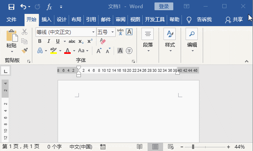This screenshot has height=151, width=253.
Task: Open the 帮助 tab
Action: (x=175, y=20)
